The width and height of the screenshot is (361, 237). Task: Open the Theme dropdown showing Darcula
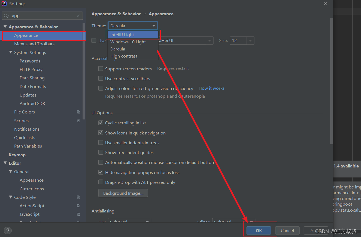[133, 26]
